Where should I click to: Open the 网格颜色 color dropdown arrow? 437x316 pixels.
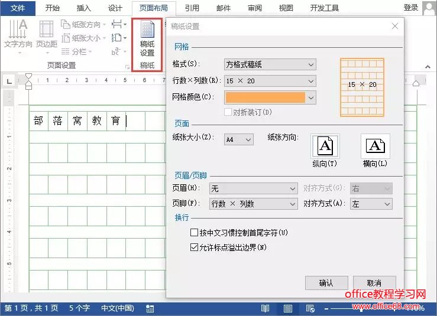coord(311,97)
